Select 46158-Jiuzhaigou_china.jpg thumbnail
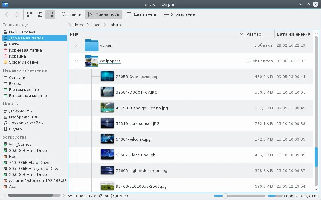Viewport: 321px width, 200px height. coord(107,108)
